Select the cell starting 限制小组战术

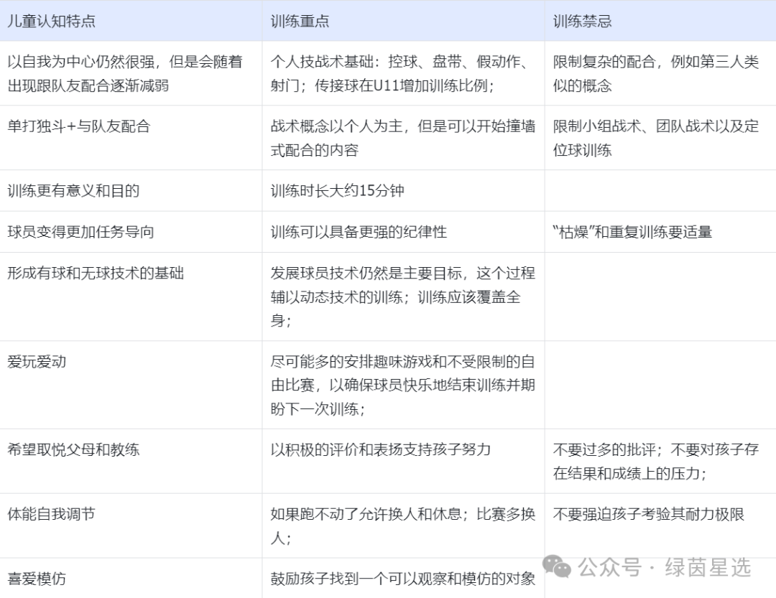661,138
